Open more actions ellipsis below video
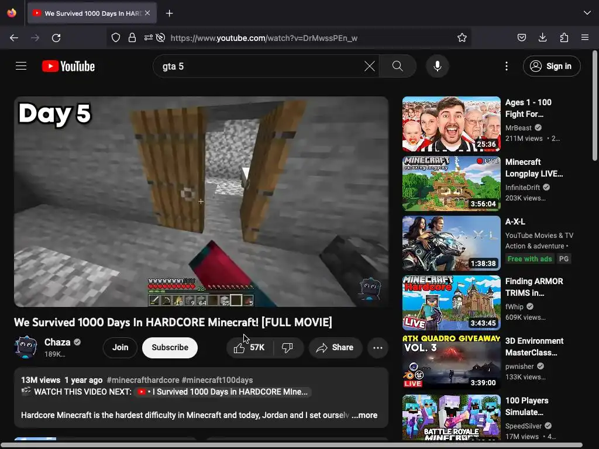The width and height of the screenshot is (599, 449). (x=378, y=347)
